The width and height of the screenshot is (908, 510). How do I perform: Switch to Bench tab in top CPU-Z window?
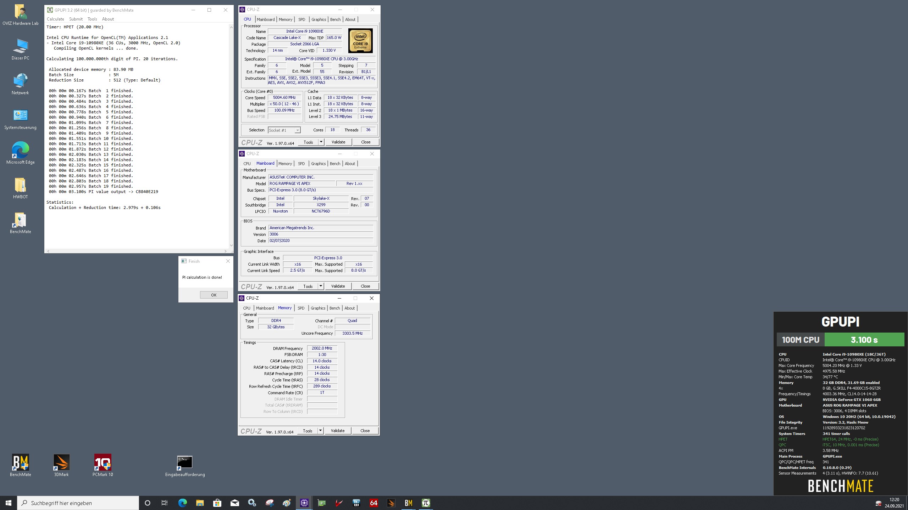(x=335, y=19)
